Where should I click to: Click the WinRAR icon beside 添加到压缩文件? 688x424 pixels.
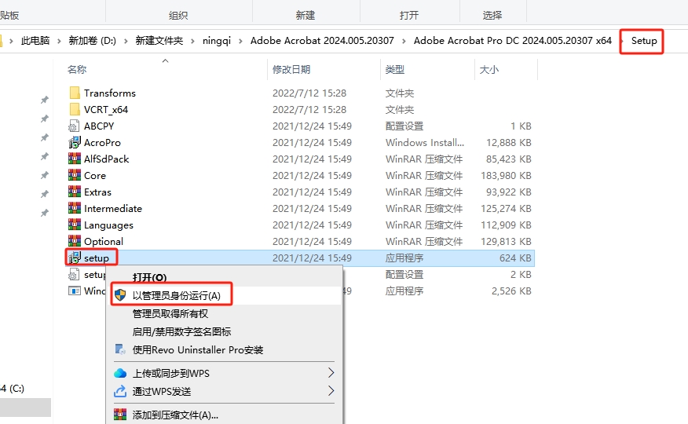click(120, 415)
